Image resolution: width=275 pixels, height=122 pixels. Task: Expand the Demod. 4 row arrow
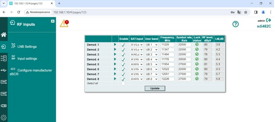click(115, 59)
